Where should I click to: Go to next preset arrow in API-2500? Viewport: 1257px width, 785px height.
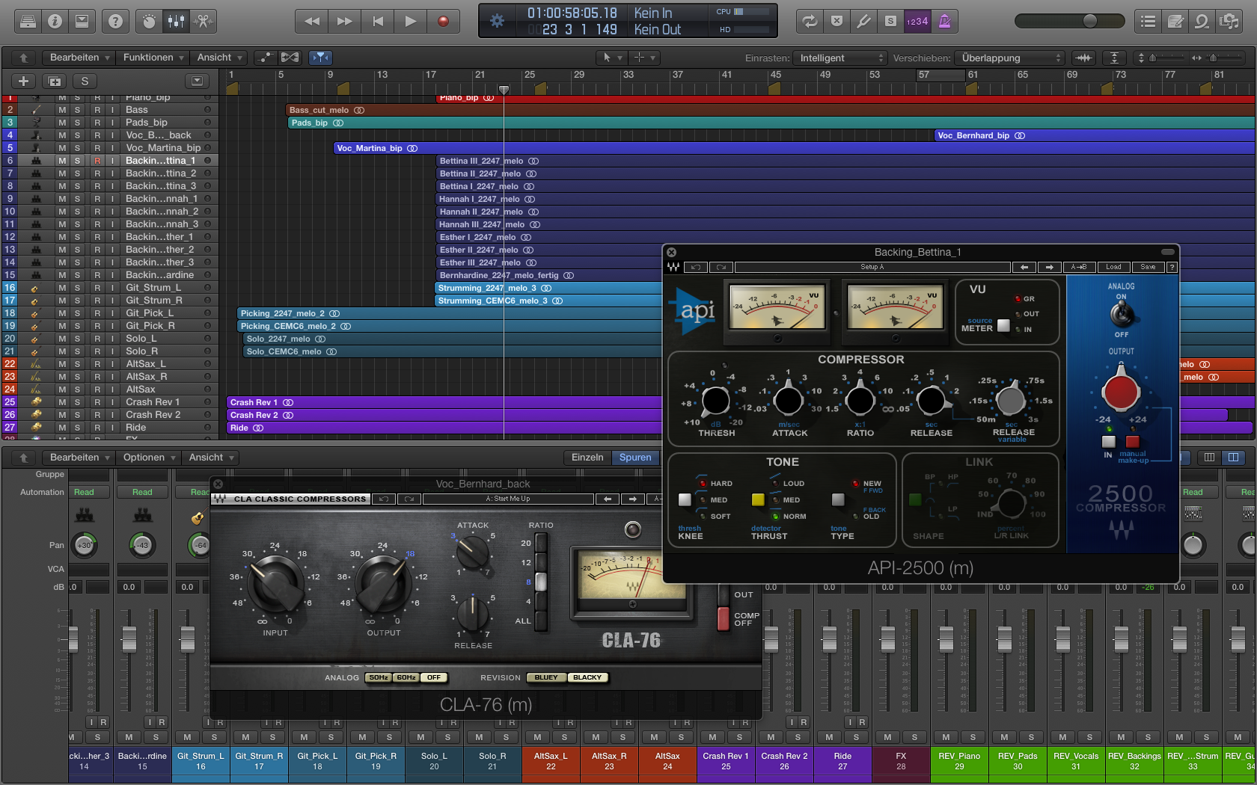(x=1049, y=267)
